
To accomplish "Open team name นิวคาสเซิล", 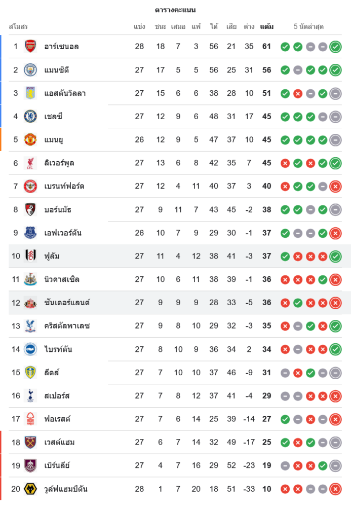I will 62,279.
